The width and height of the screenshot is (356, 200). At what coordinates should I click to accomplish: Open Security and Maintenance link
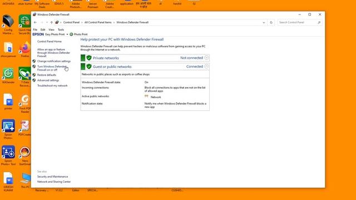(53, 177)
